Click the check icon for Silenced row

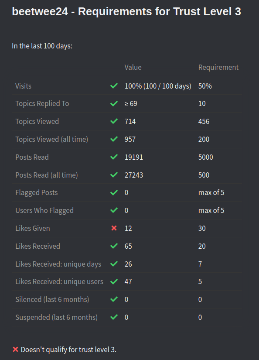pyautogui.click(x=114, y=299)
